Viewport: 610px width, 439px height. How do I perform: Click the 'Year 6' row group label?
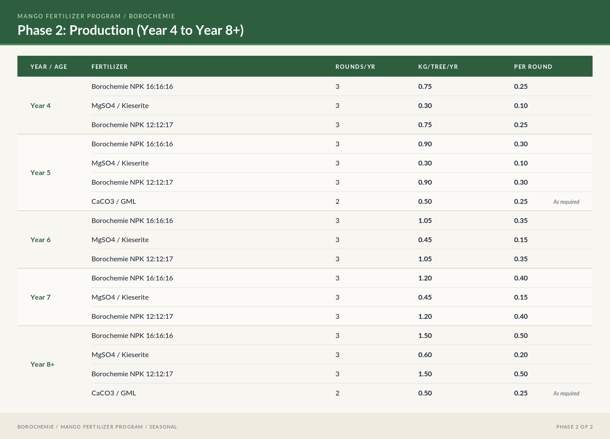click(41, 240)
